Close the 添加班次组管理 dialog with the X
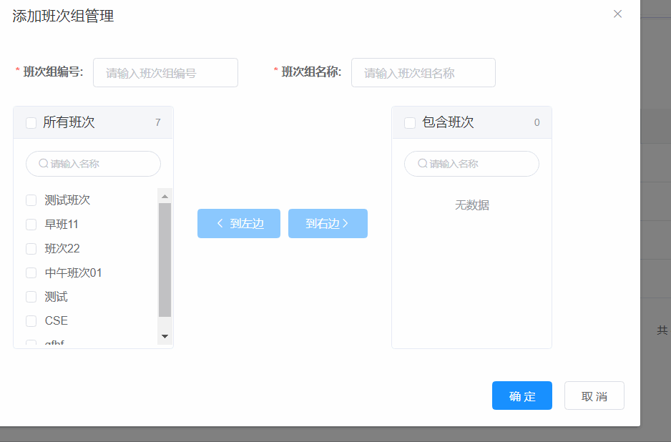Image resolution: width=671 pixels, height=442 pixels. pos(617,14)
